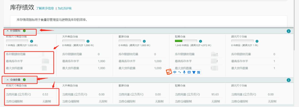Click the info icon next to 服装仓储 progress bar
Screen dimensions: 299x107
click(x=144, y=41)
